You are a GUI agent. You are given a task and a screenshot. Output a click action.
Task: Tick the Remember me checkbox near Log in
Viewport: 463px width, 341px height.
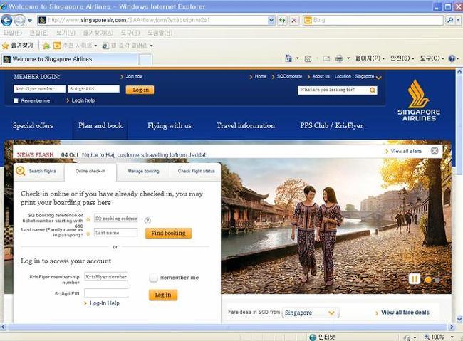tap(154, 278)
